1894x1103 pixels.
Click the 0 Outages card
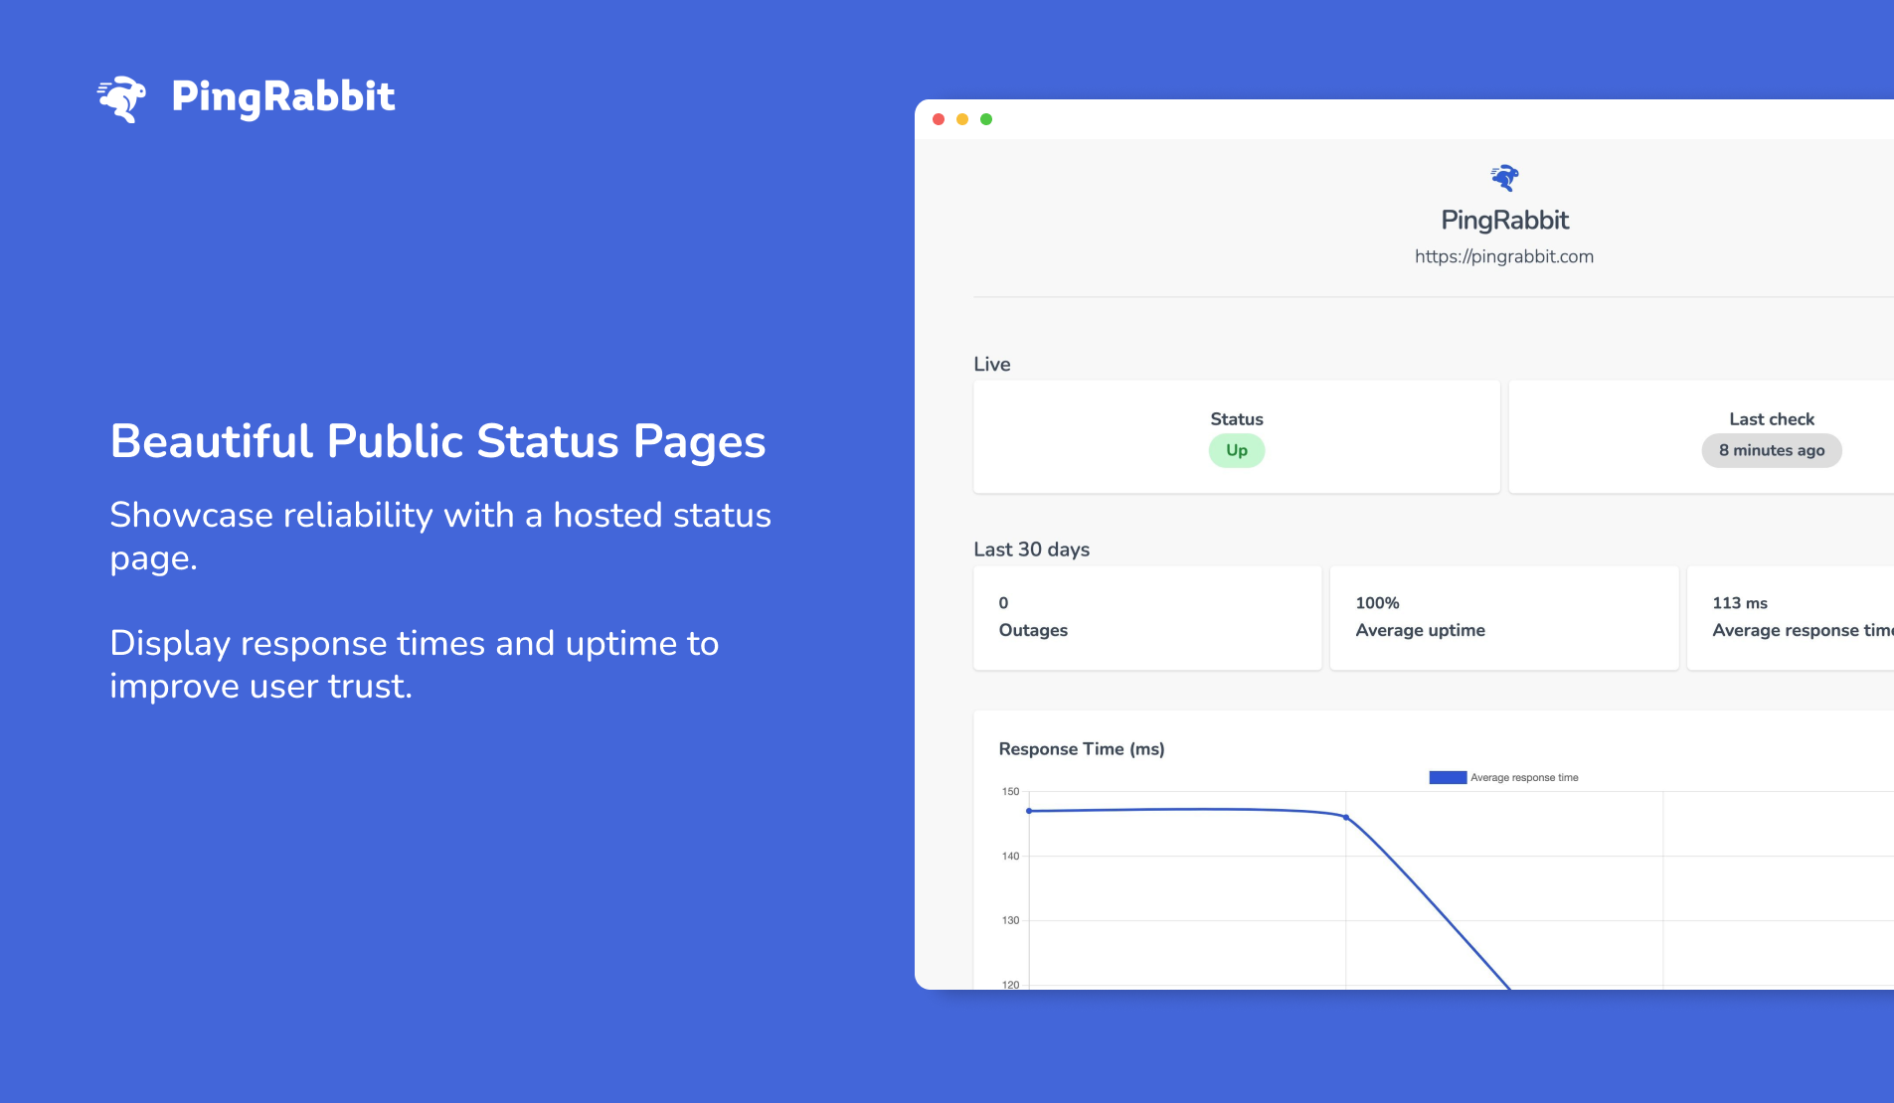[1147, 618]
